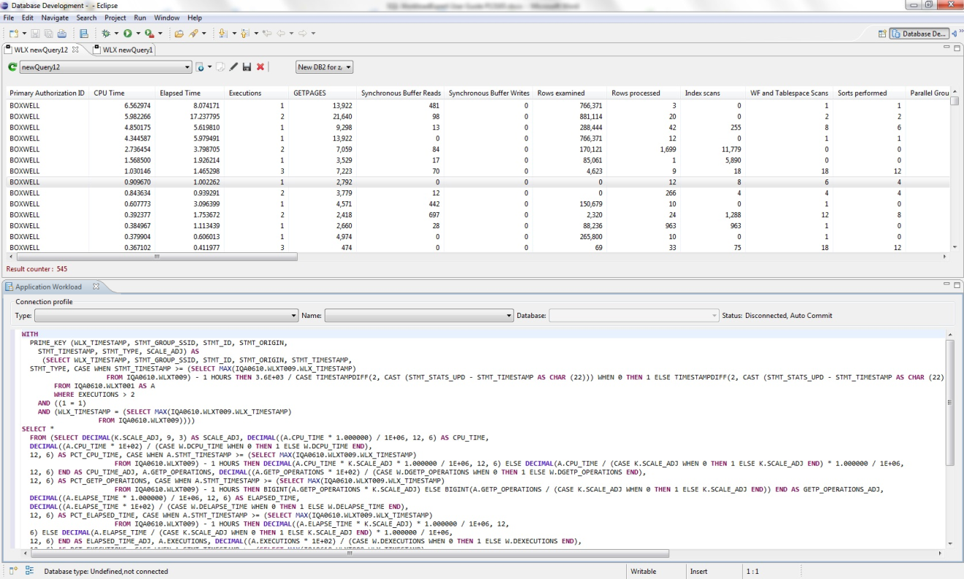
Task: Open the Project menu
Action: point(115,18)
